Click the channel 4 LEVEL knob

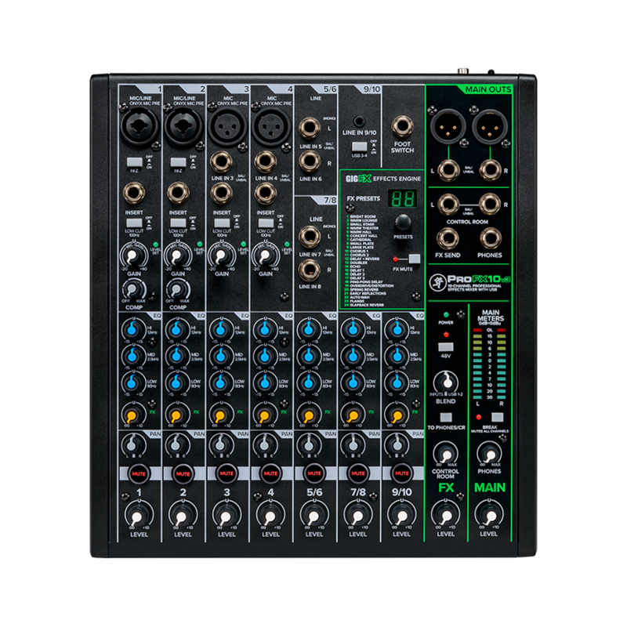pos(270,515)
